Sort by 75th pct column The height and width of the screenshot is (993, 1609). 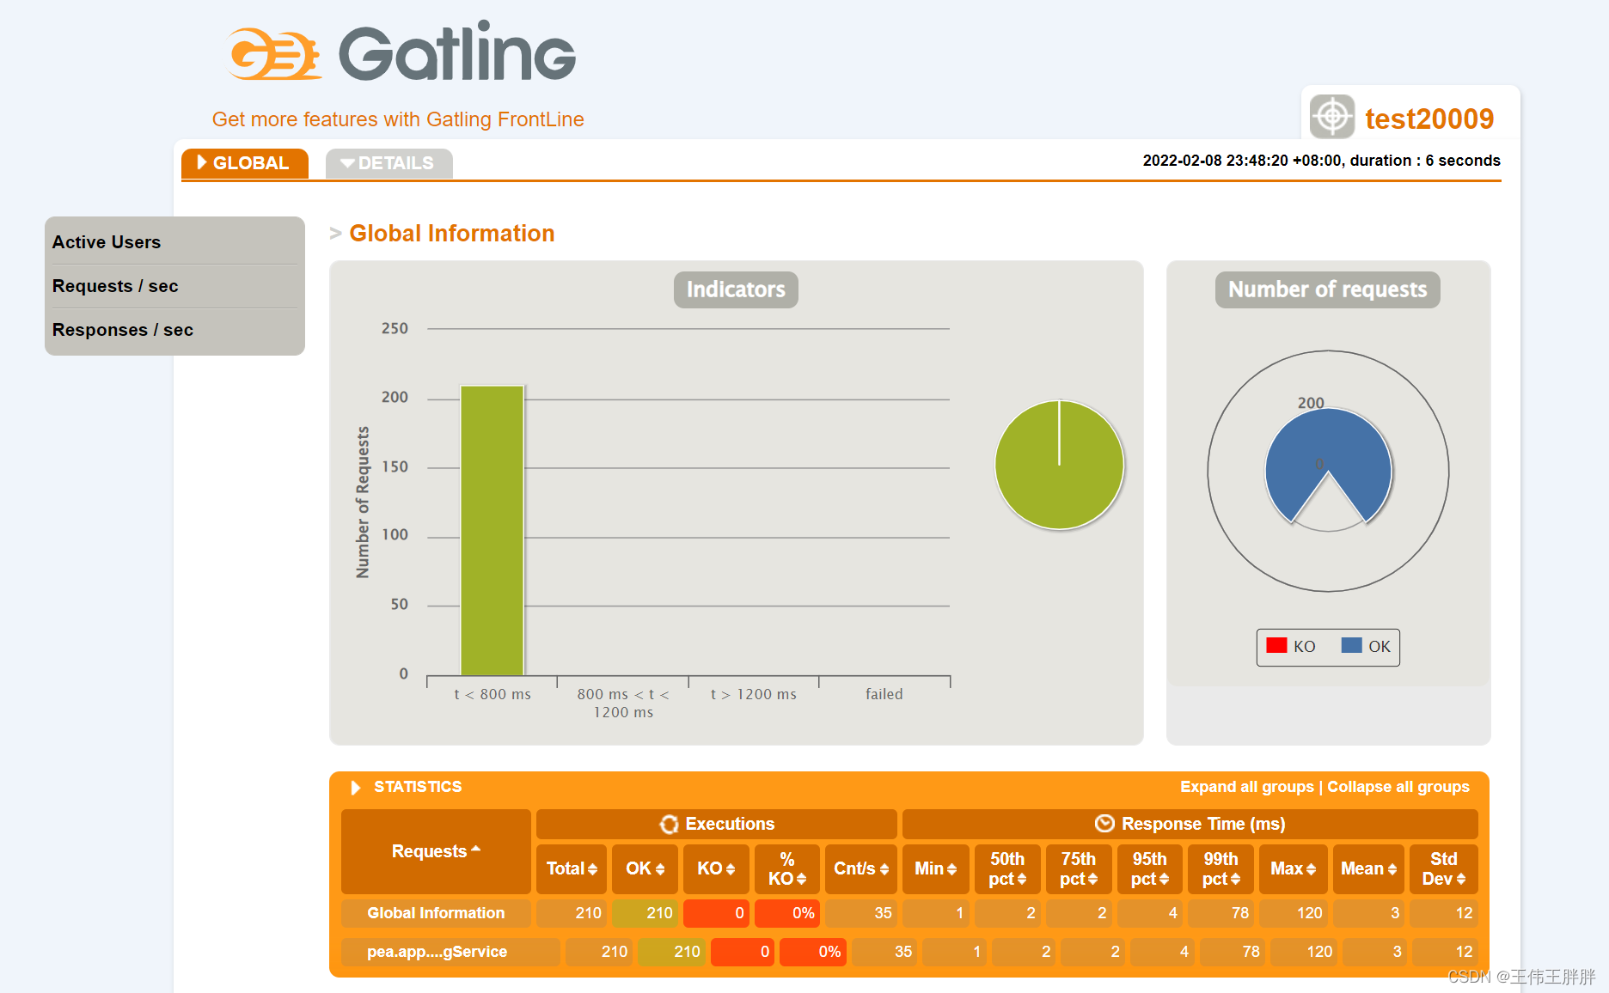click(1079, 868)
